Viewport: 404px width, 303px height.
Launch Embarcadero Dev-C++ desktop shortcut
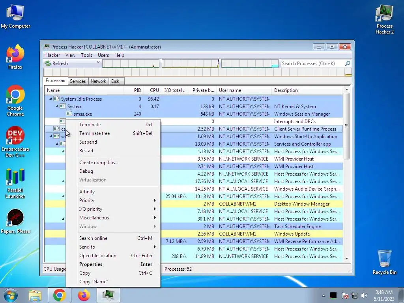click(x=15, y=142)
